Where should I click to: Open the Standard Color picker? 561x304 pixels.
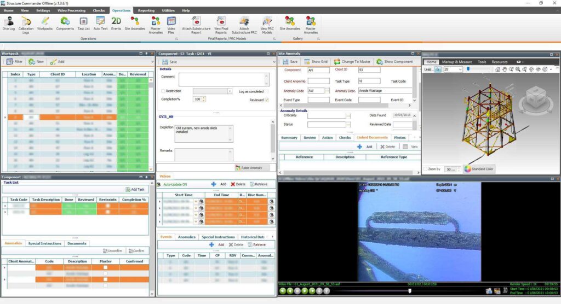(478, 169)
